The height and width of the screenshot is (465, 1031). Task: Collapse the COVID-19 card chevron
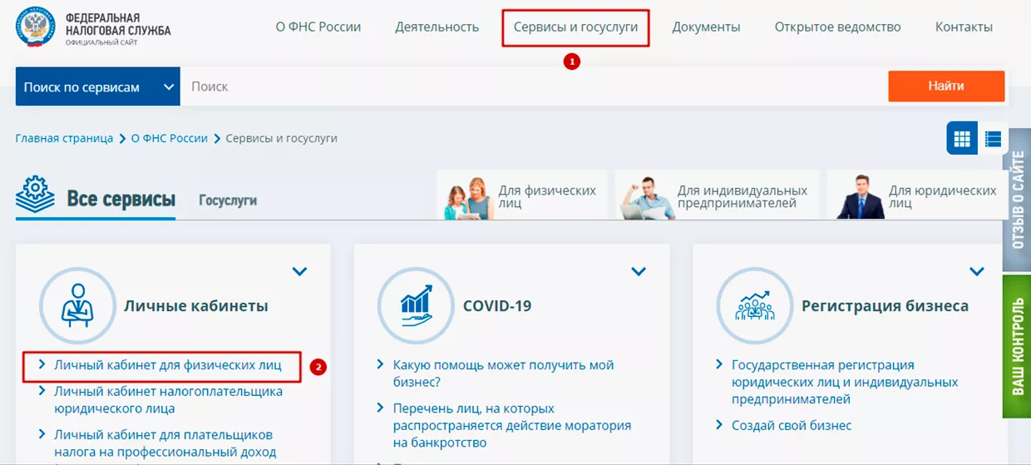tap(639, 271)
